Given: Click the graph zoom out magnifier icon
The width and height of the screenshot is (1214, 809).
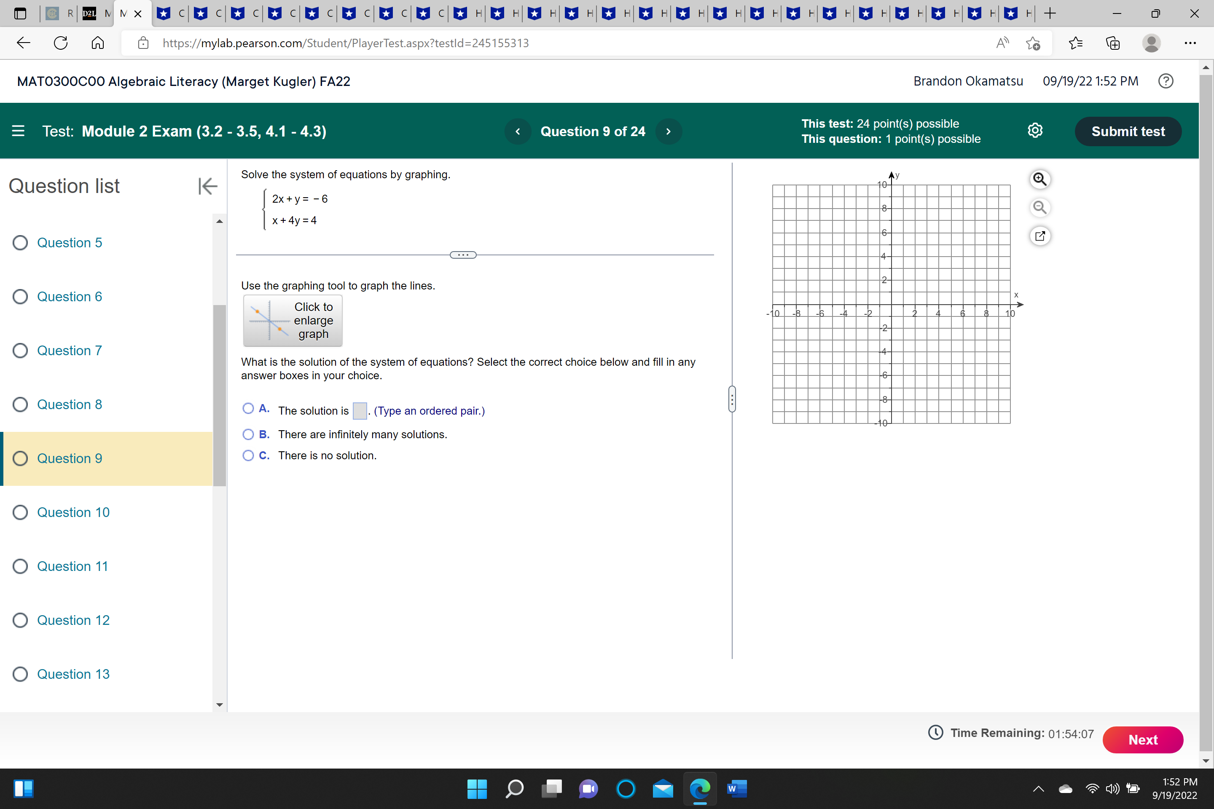Looking at the screenshot, I should point(1039,207).
